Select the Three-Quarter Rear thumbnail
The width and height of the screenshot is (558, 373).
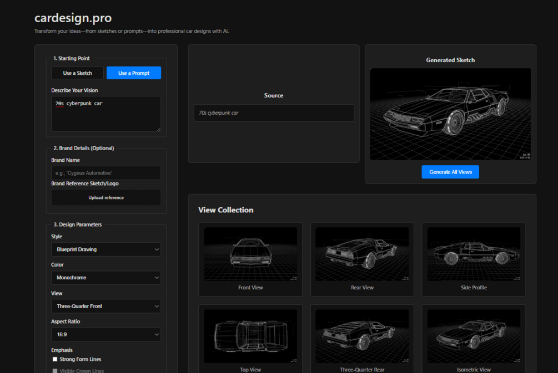[362, 336]
